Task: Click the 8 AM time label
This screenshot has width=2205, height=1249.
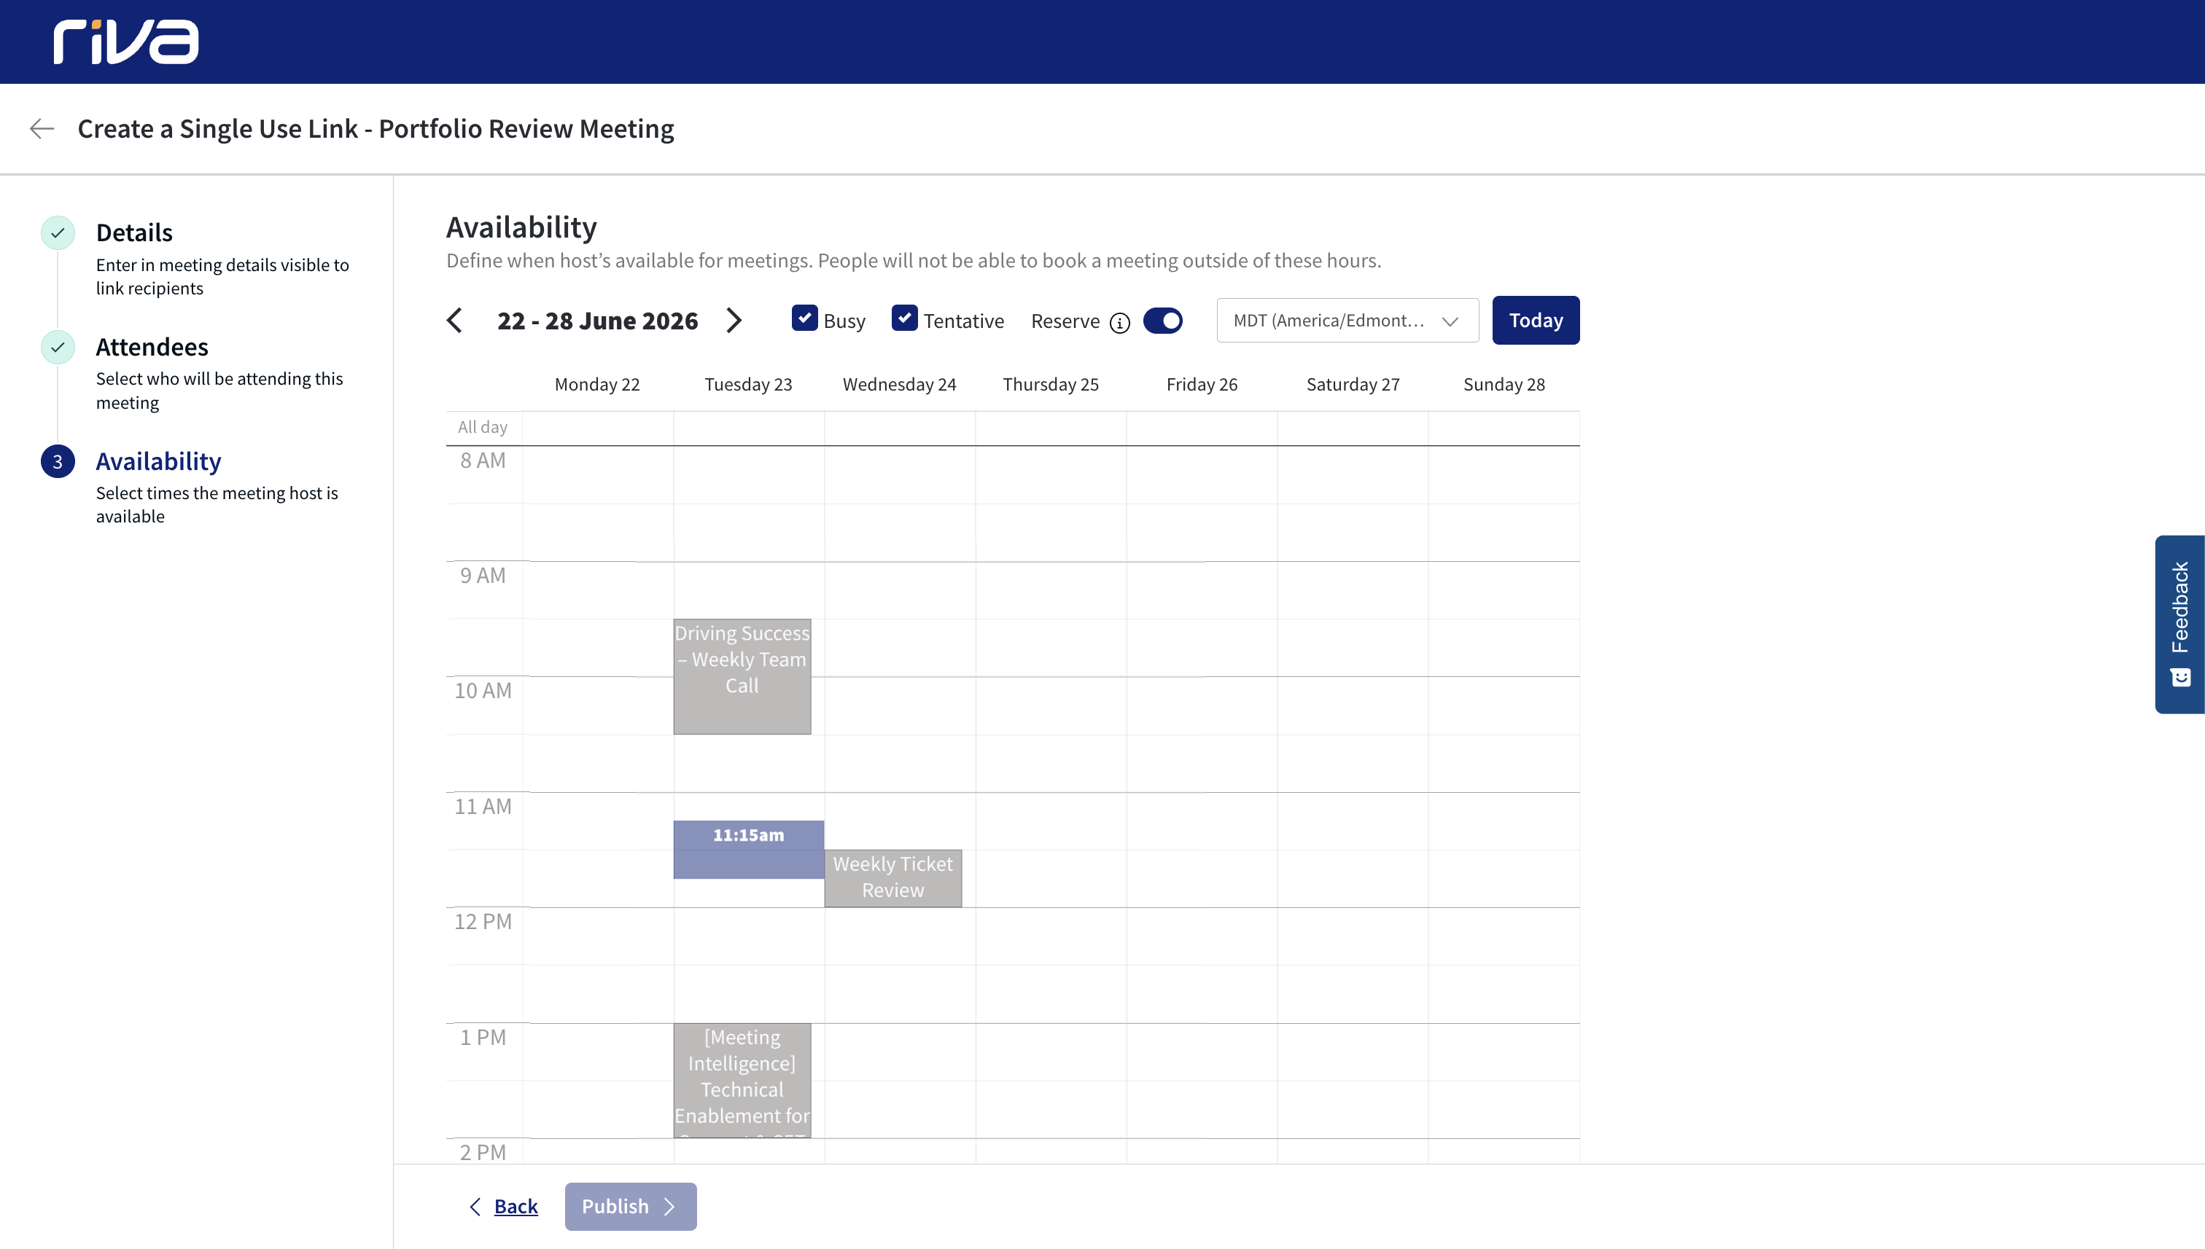Action: pos(483,461)
